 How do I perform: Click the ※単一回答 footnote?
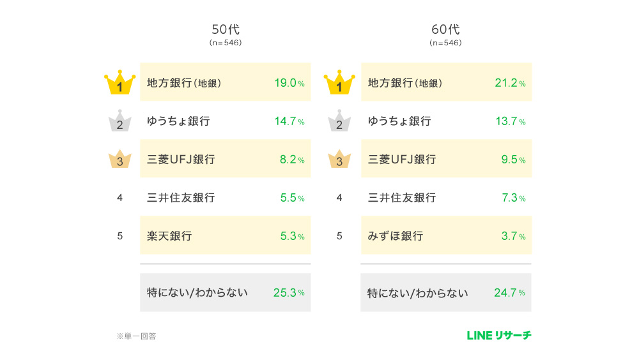(x=136, y=336)
